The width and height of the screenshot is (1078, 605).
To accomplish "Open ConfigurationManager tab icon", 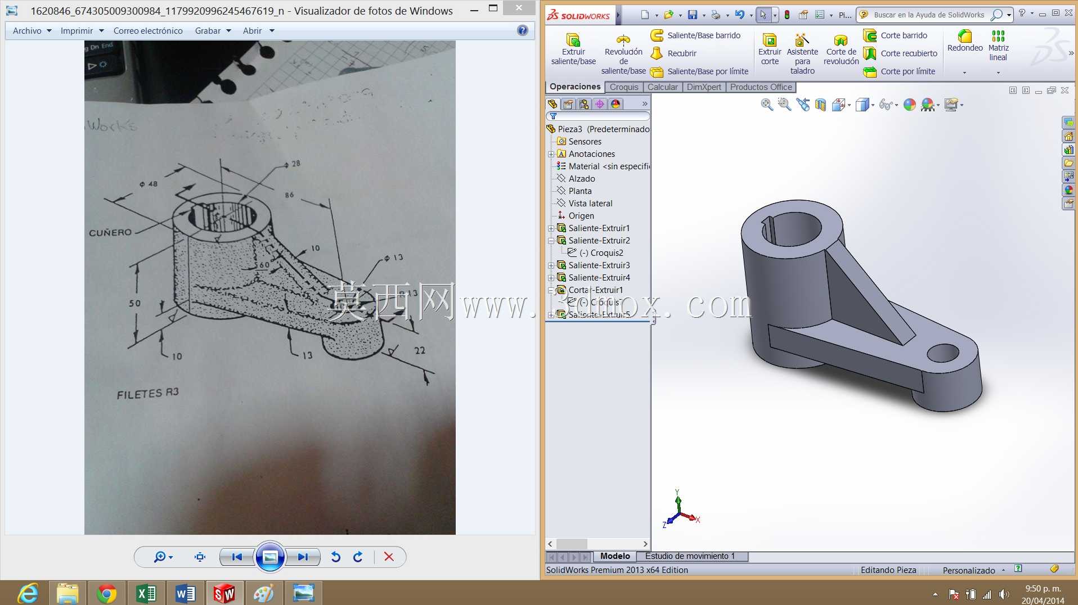I will click(584, 104).
